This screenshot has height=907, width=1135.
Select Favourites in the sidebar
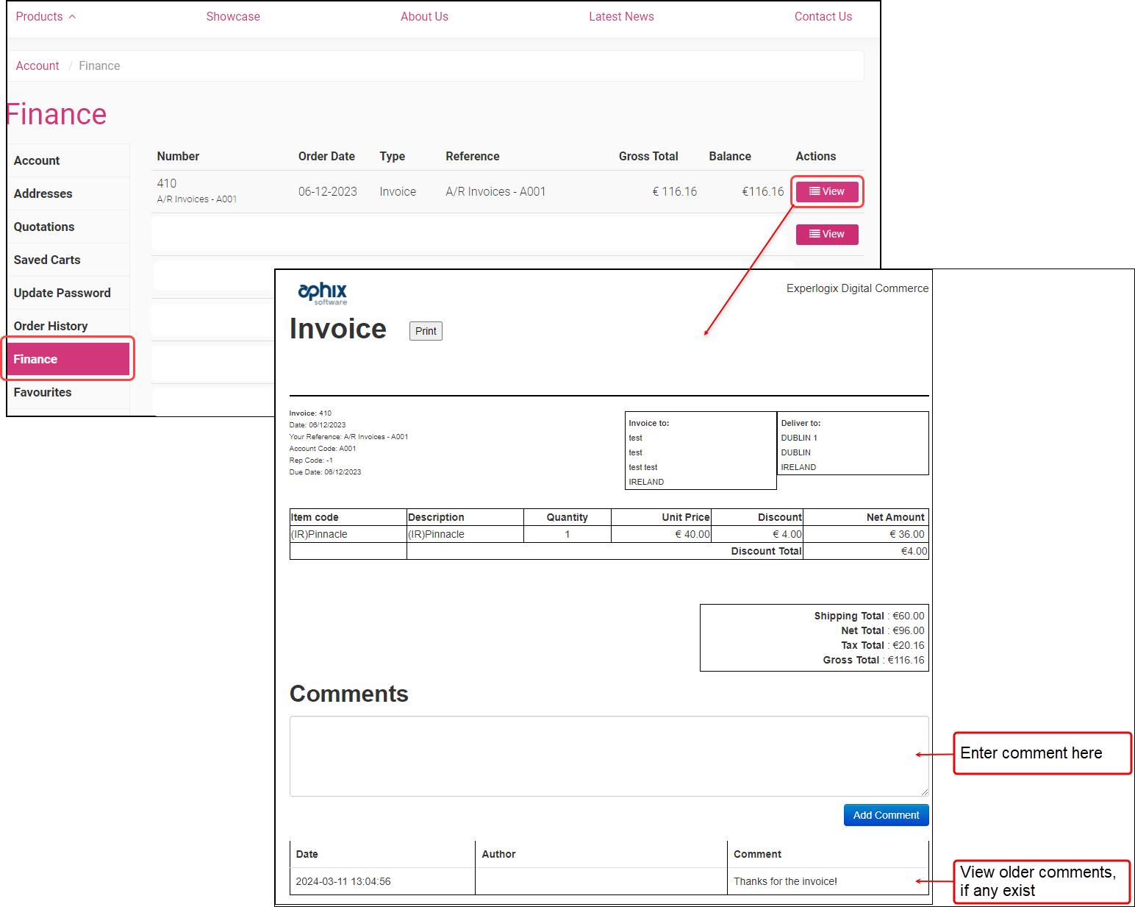[x=42, y=392]
